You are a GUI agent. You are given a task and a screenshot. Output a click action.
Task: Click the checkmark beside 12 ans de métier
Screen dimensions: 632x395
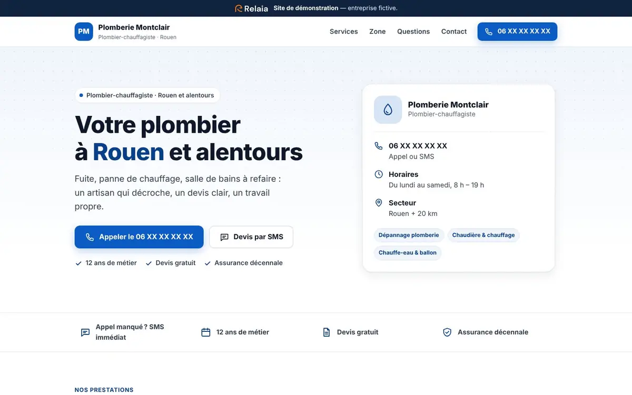(78, 263)
